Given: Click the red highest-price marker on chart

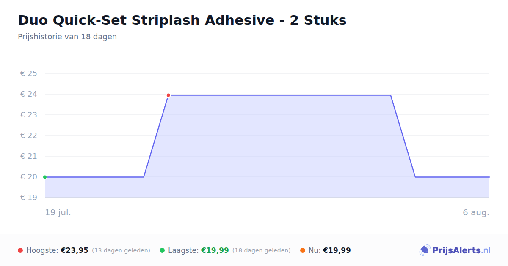Looking at the screenshot, I should (x=168, y=95).
